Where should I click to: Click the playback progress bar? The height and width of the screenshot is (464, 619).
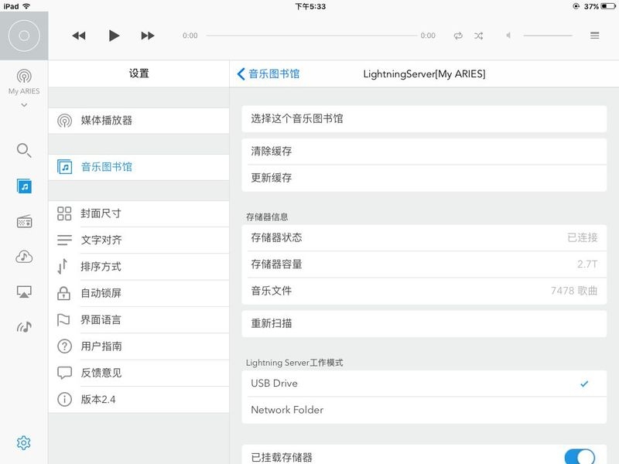[x=312, y=36]
